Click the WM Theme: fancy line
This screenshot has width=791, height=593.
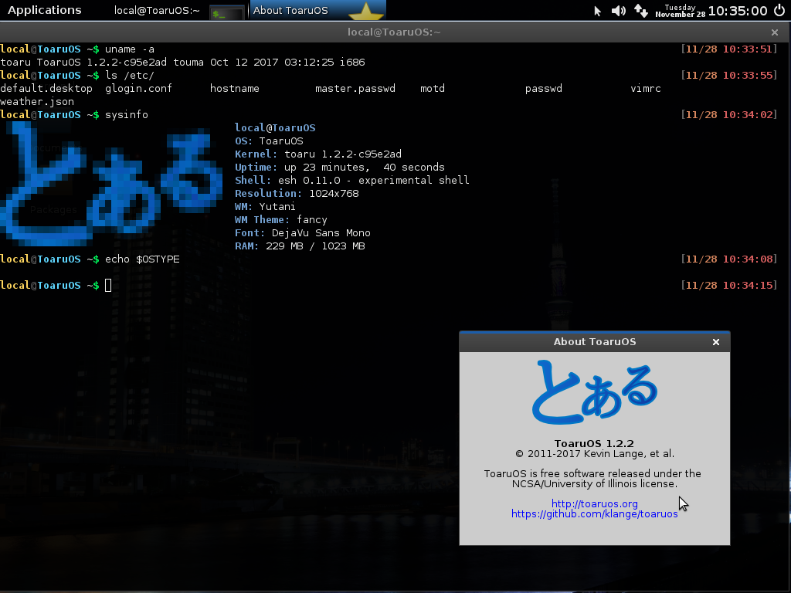[x=281, y=220]
